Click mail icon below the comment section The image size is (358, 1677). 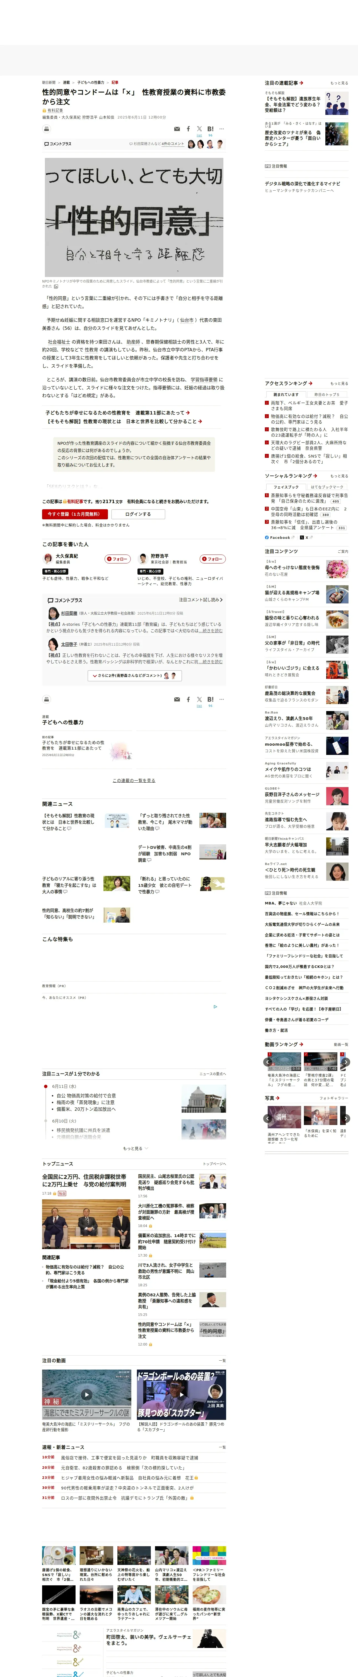pyautogui.click(x=177, y=699)
